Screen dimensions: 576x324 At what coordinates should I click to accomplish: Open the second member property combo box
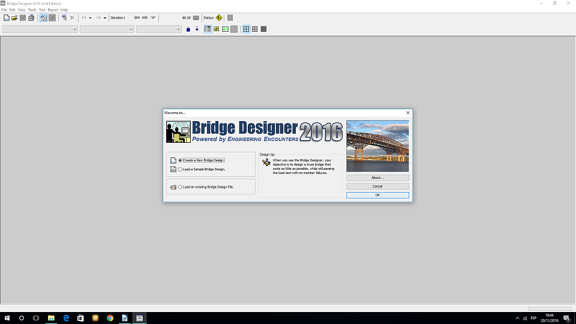[x=107, y=29]
